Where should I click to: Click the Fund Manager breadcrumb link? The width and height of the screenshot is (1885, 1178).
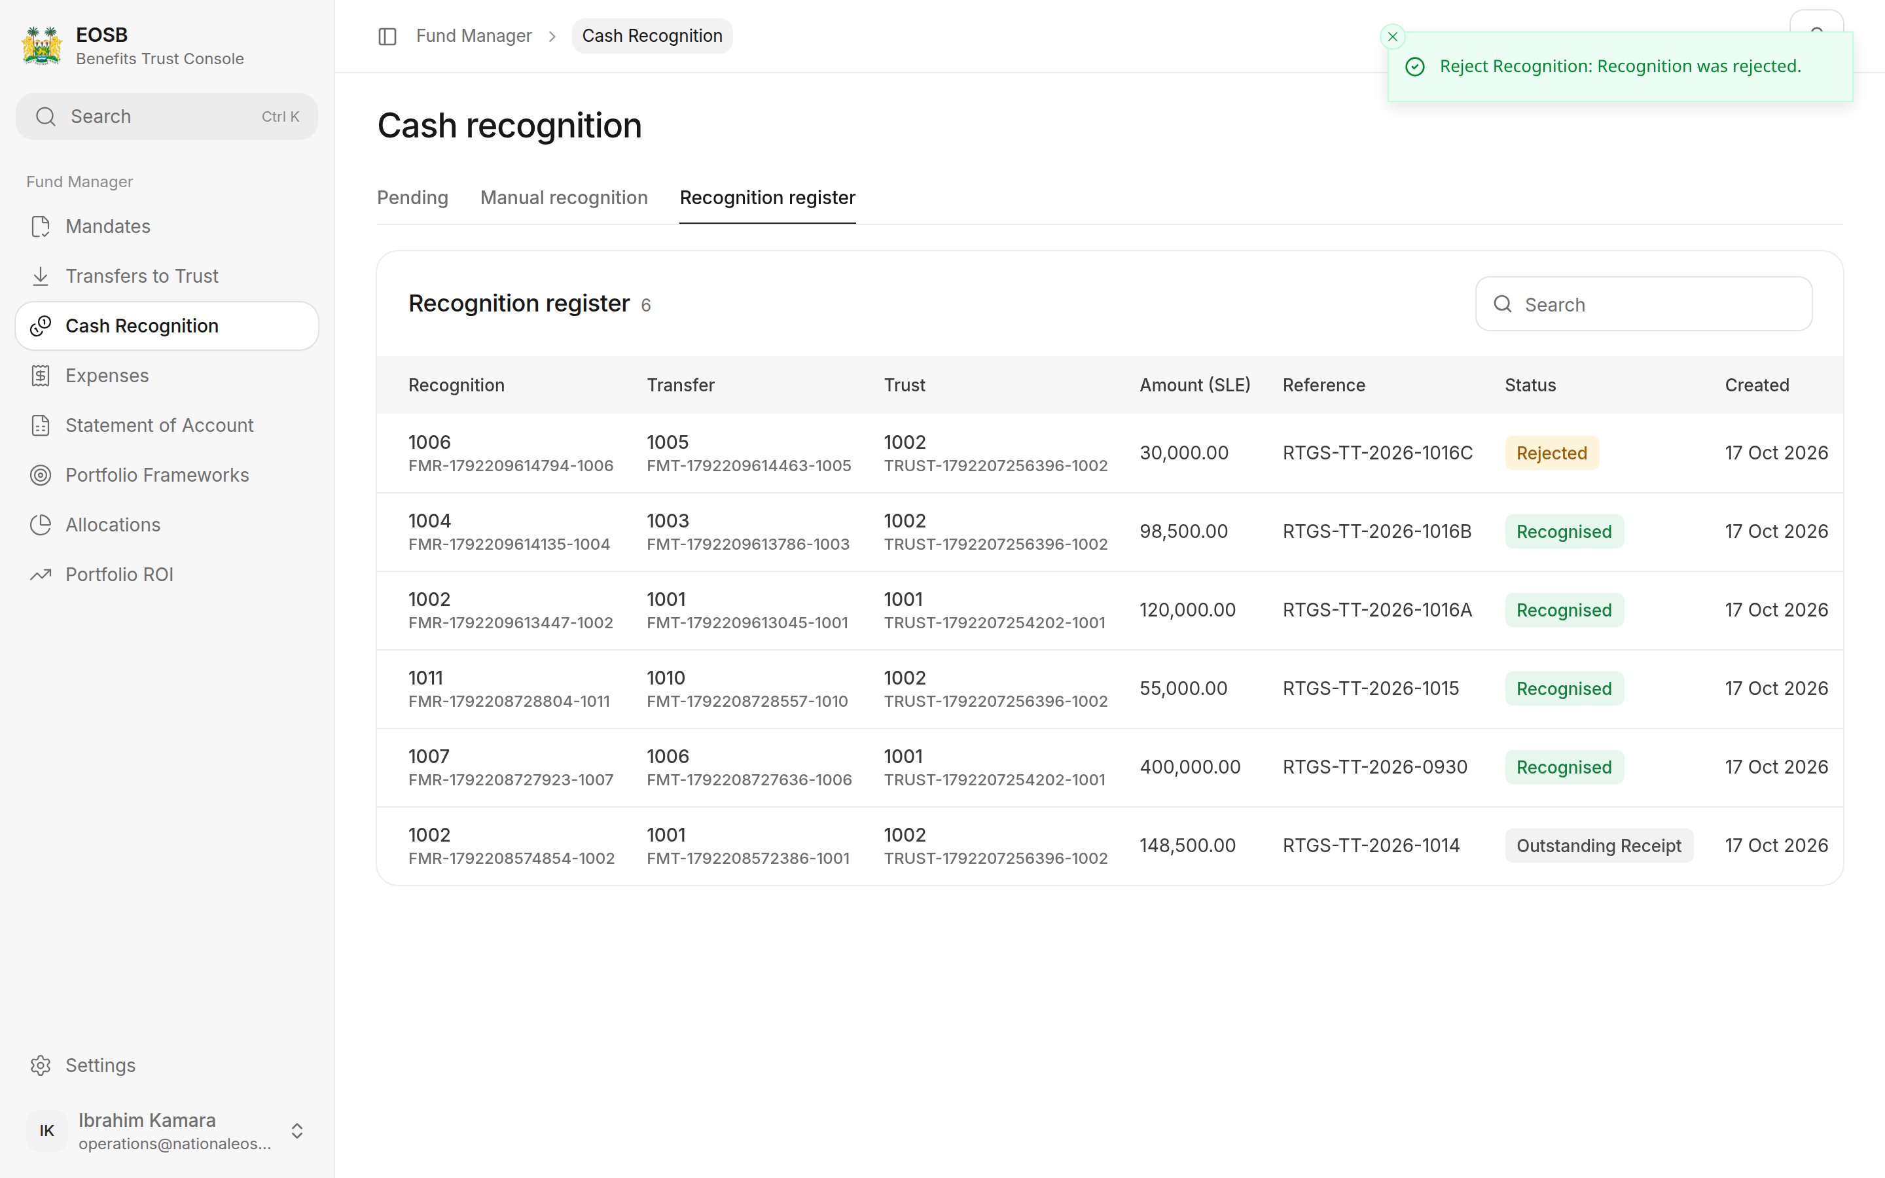pyautogui.click(x=474, y=36)
